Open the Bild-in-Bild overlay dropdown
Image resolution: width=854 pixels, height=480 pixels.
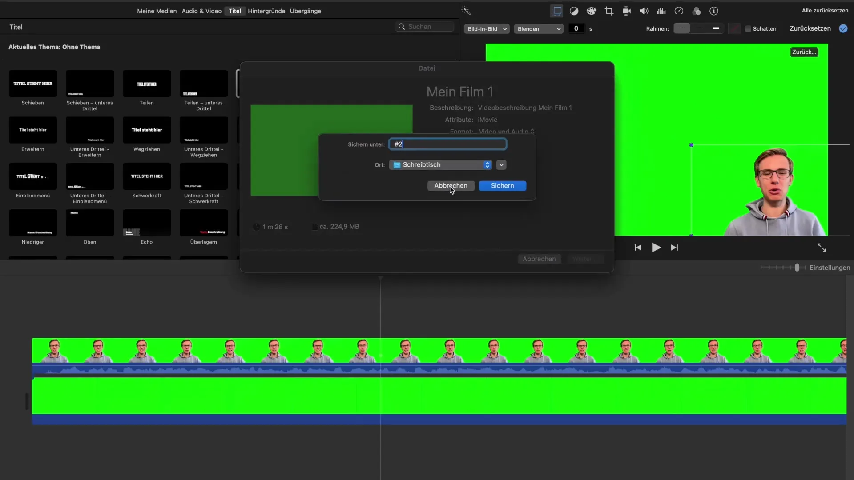[x=487, y=29]
